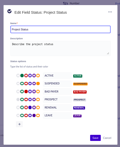The image size is (120, 147).
Task: Click the PROSPECT preview badge
Action: 79,100
